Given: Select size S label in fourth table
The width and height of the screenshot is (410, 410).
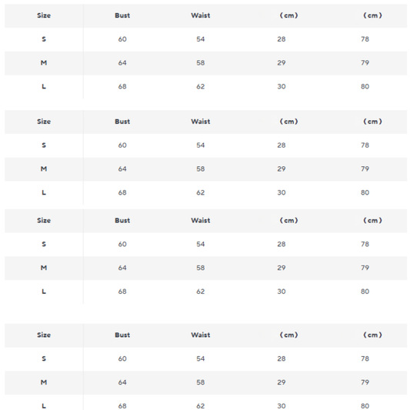Looking at the screenshot, I should click(x=44, y=358).
